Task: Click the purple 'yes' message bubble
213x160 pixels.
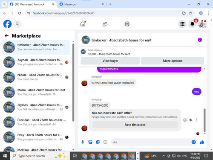Action: click(x=196, y=92)
